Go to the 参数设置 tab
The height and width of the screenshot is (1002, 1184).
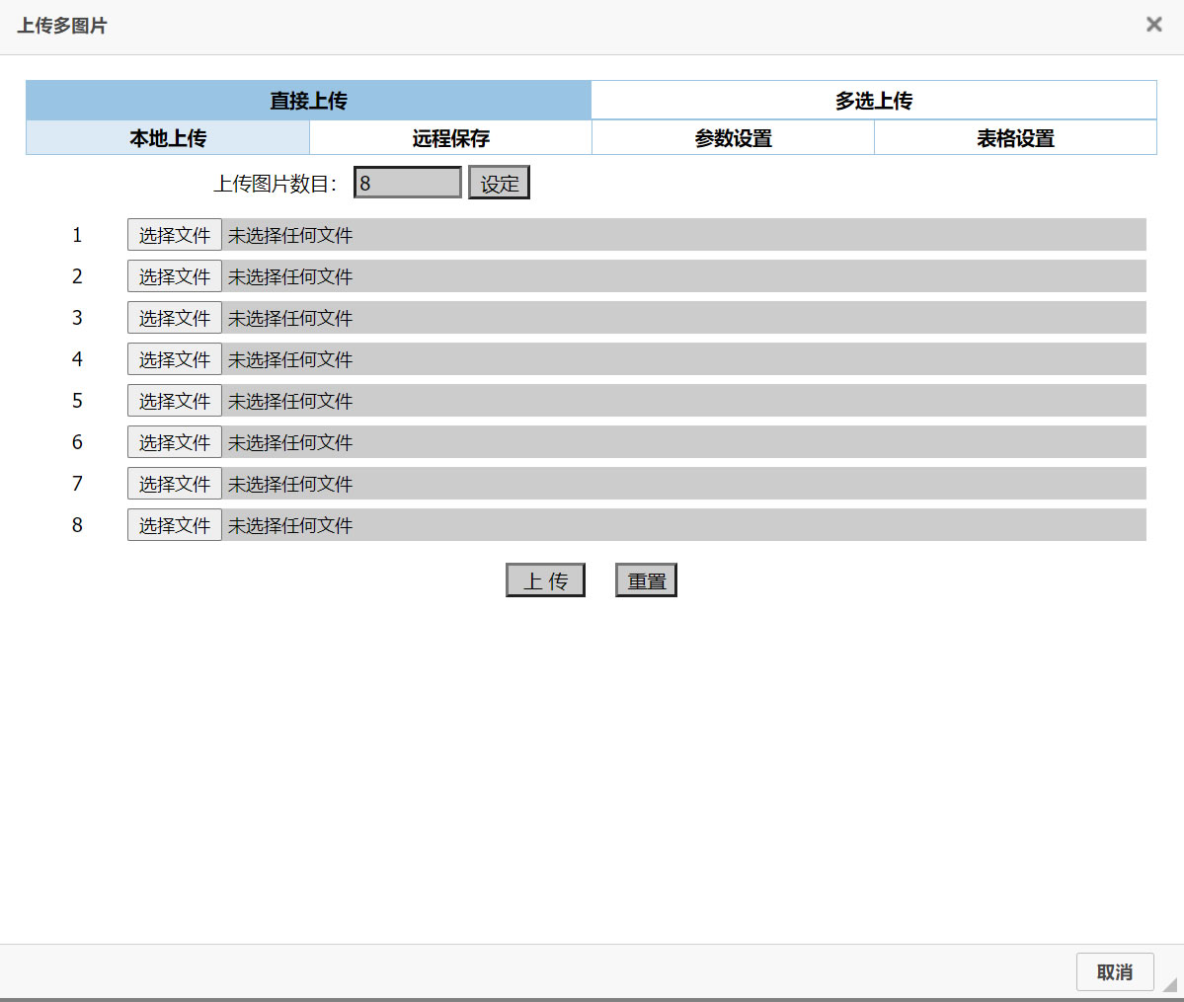[x=732, y=138]
